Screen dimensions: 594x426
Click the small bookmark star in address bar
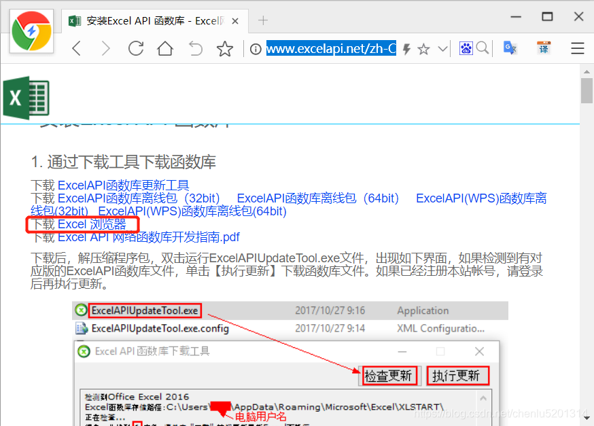(423, 49)
